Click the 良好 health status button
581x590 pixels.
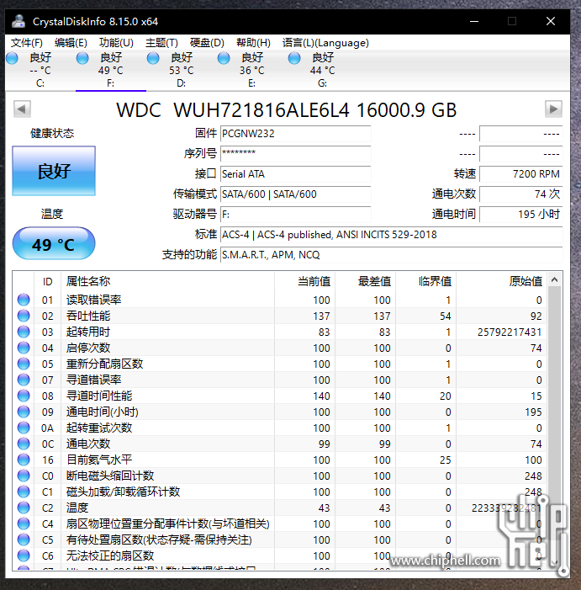point(54,171)
